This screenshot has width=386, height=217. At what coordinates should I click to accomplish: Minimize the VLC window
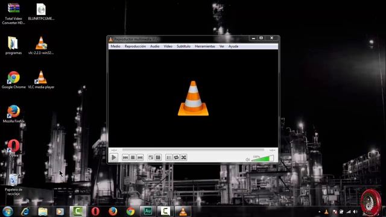[x=253, y=38]
